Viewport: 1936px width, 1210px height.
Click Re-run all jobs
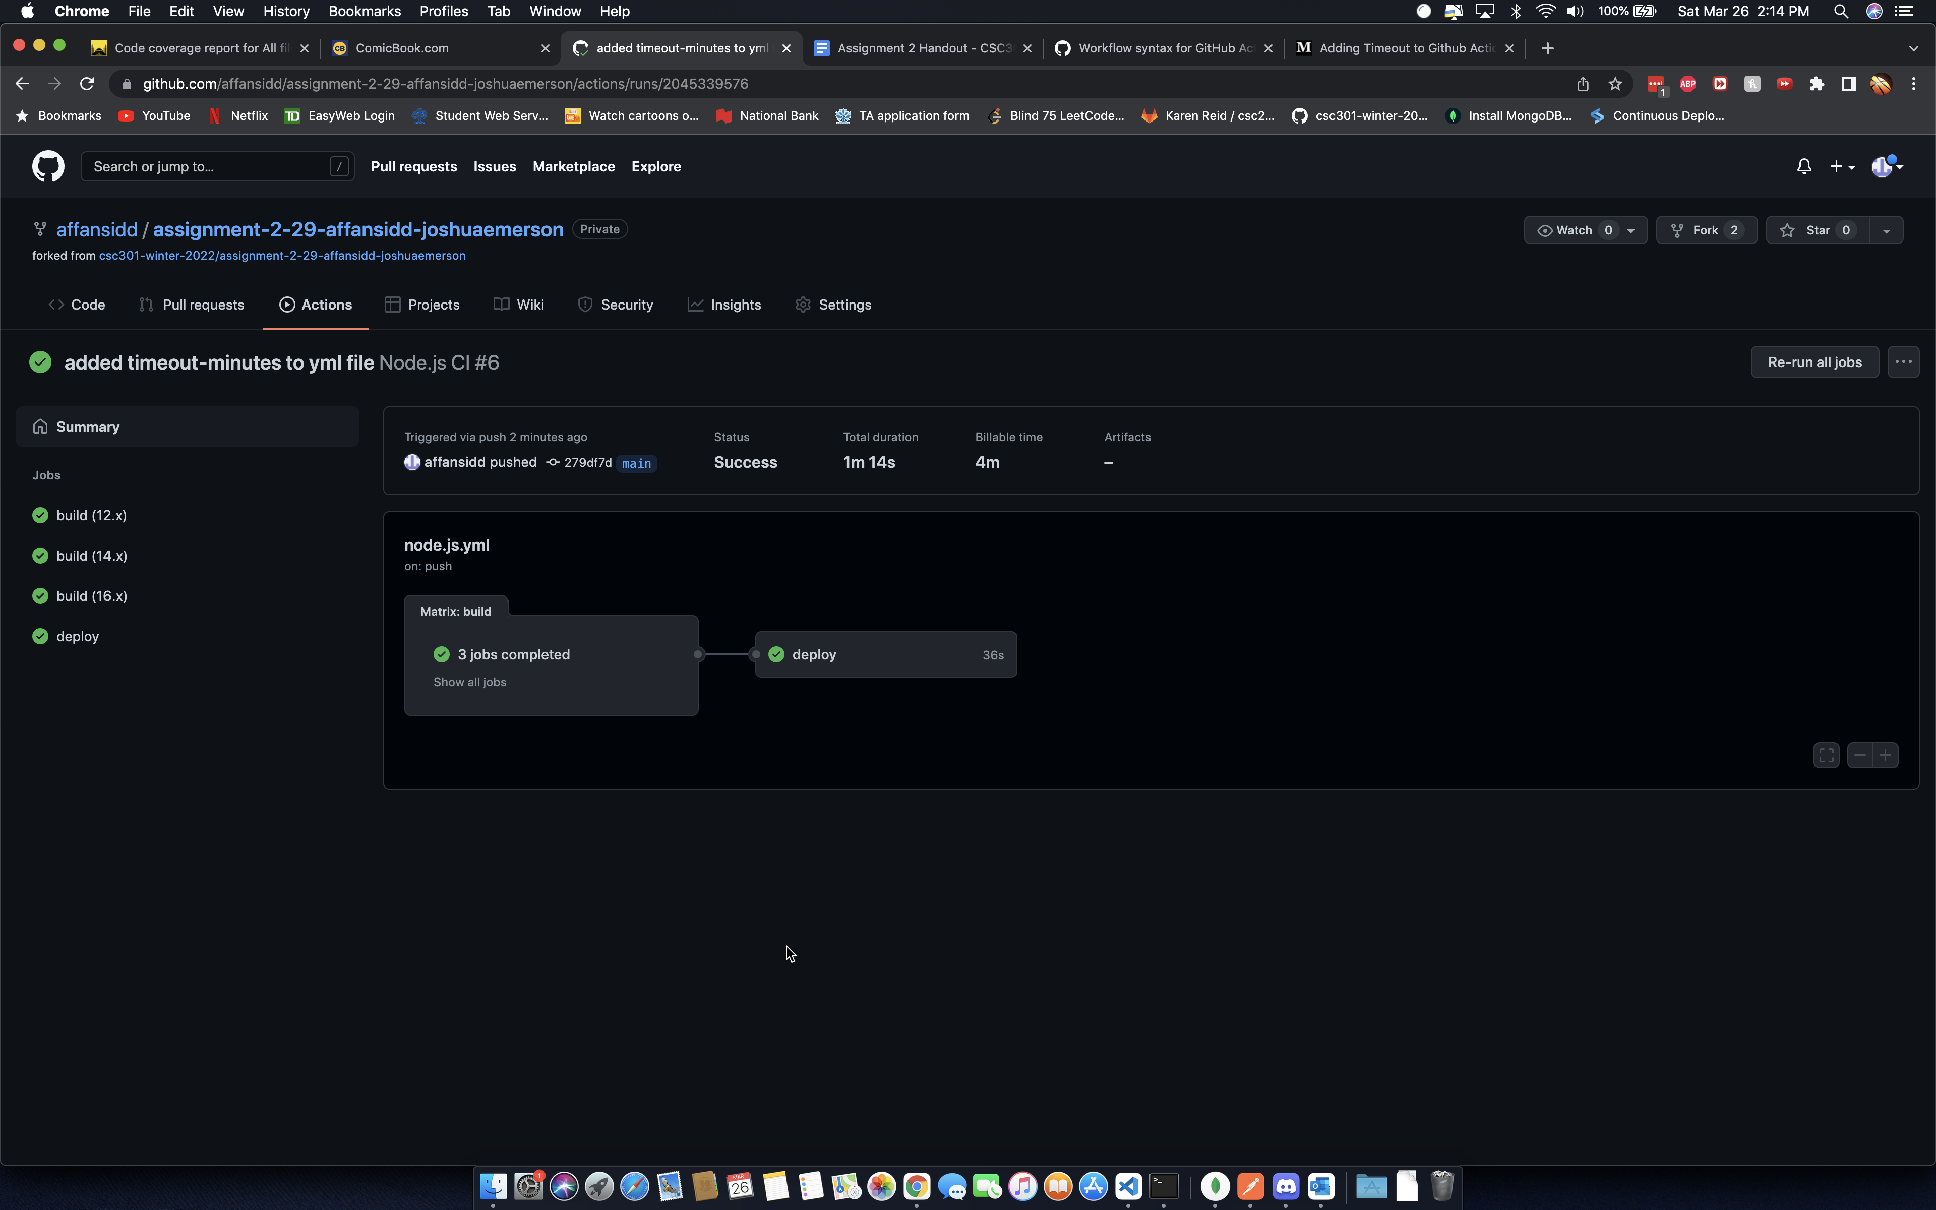click(x=1814, y=362)
